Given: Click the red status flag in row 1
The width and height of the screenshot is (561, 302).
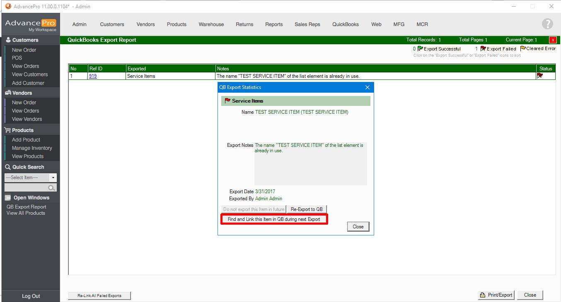Looking at the screenshot, I should click(x=539, y=76).
